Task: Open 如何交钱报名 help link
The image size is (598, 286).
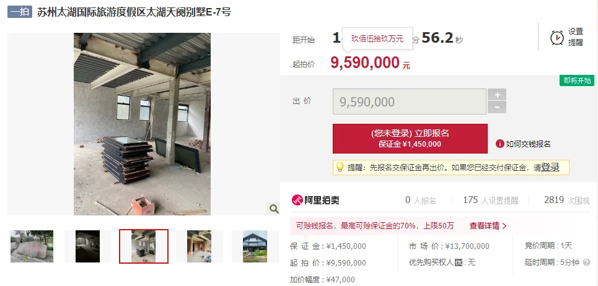Action: (x=528, y=144)
